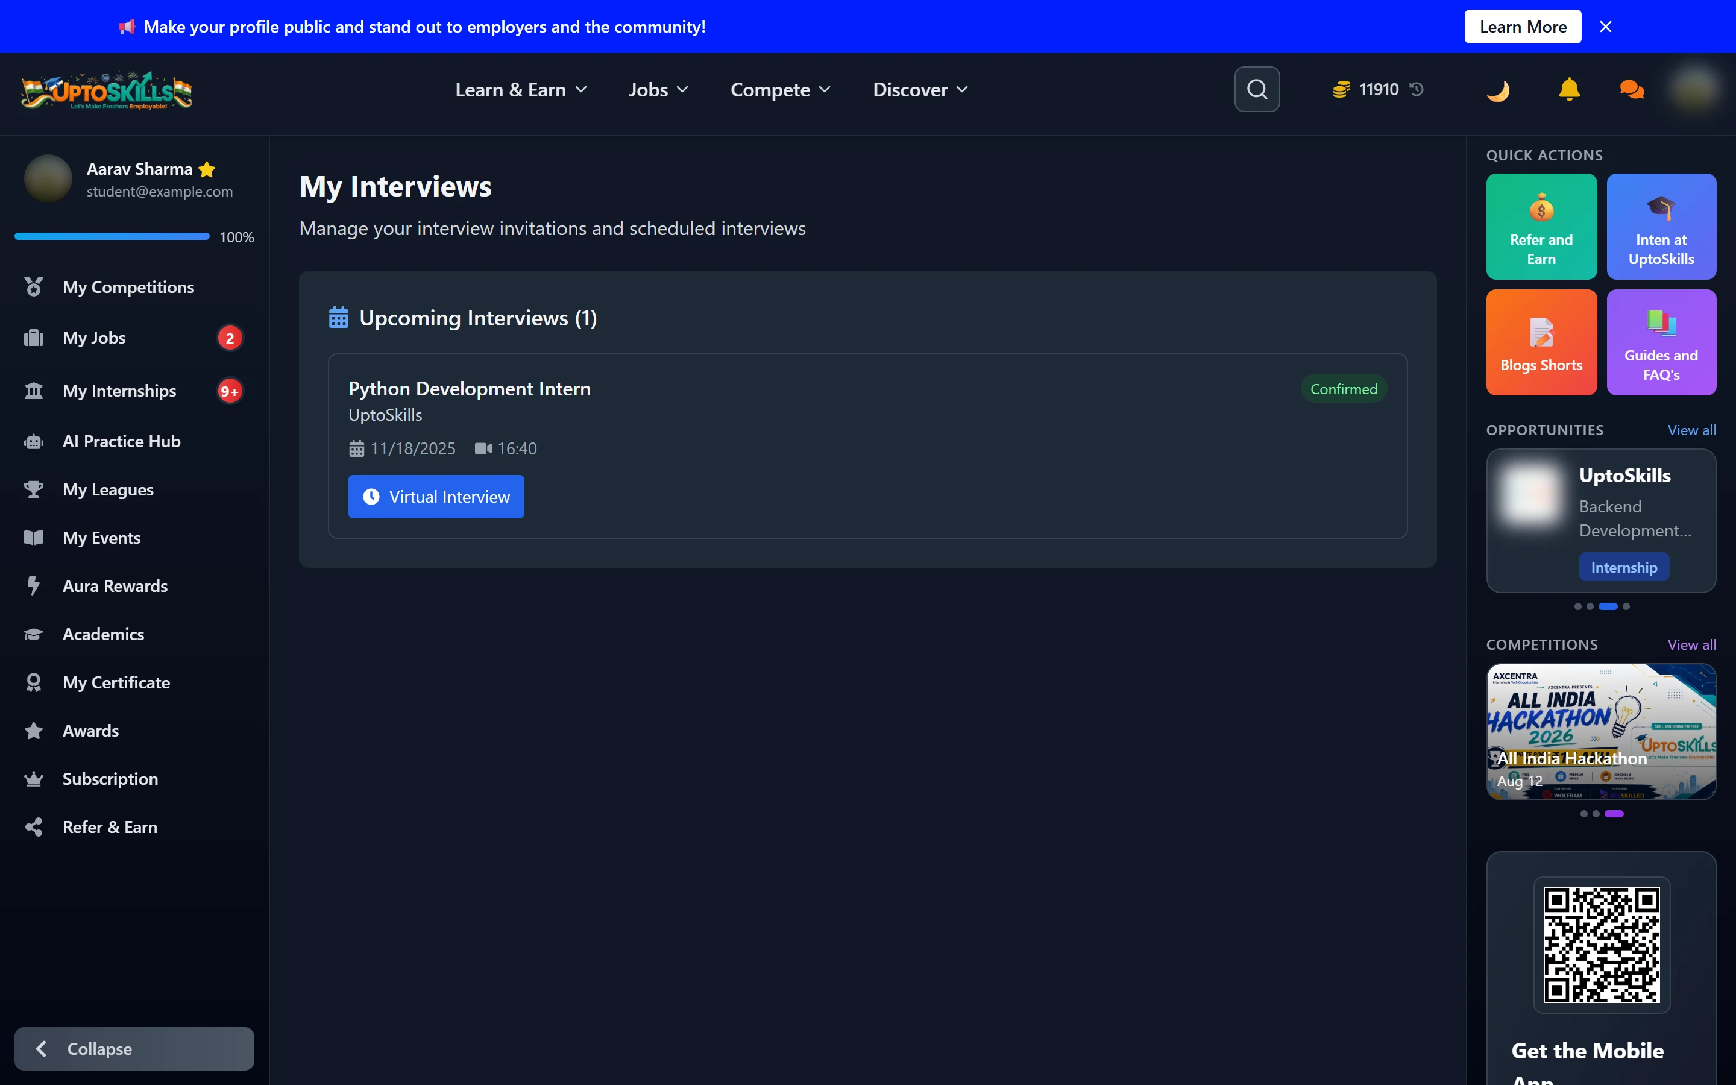The height and width of the screenshot is (1085, 1736).
Task: Click the AI Practice Hub robot icon
Action: click(x=34, y=442)
